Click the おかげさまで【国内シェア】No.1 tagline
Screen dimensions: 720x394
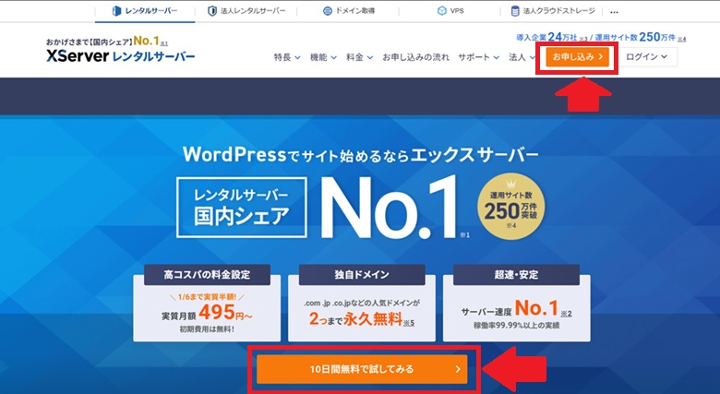[x=106, y=42]
